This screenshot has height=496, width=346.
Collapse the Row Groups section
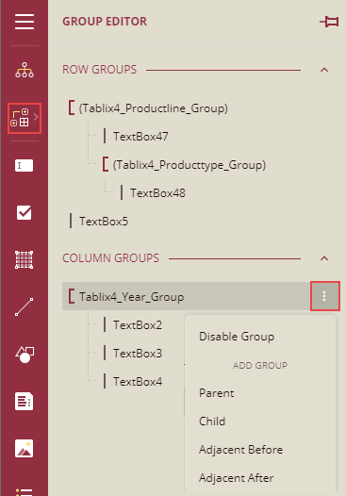324,70
